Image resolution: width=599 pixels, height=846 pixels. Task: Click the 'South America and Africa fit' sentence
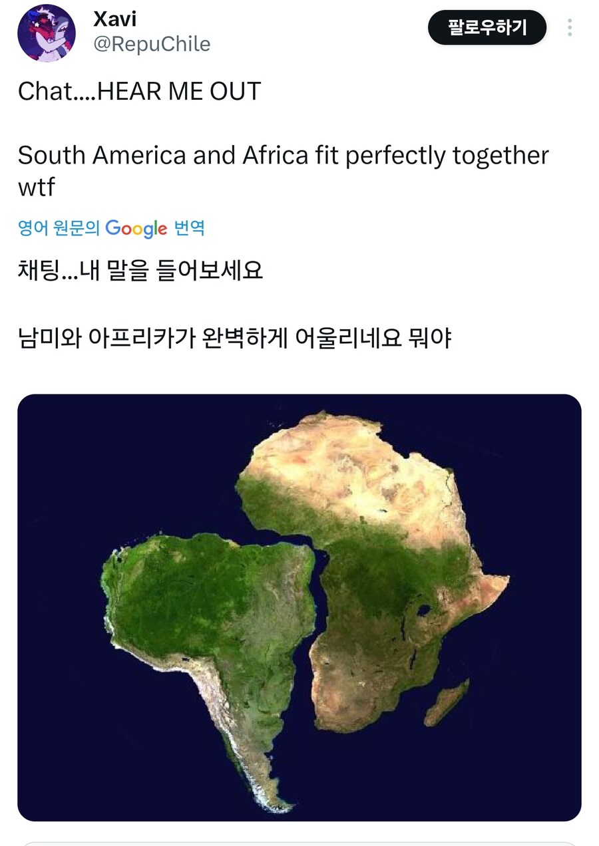(283, 171)
